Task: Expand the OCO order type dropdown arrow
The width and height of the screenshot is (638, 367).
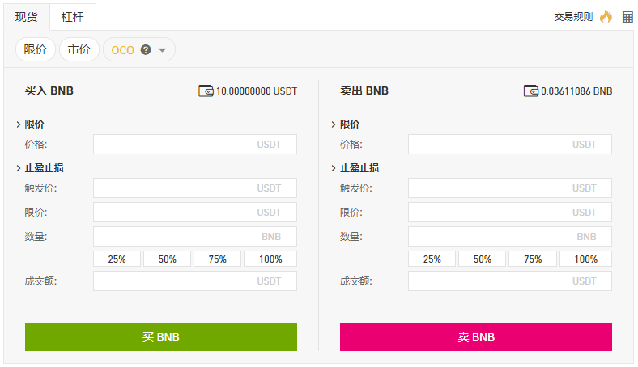Action: (163, 50)
